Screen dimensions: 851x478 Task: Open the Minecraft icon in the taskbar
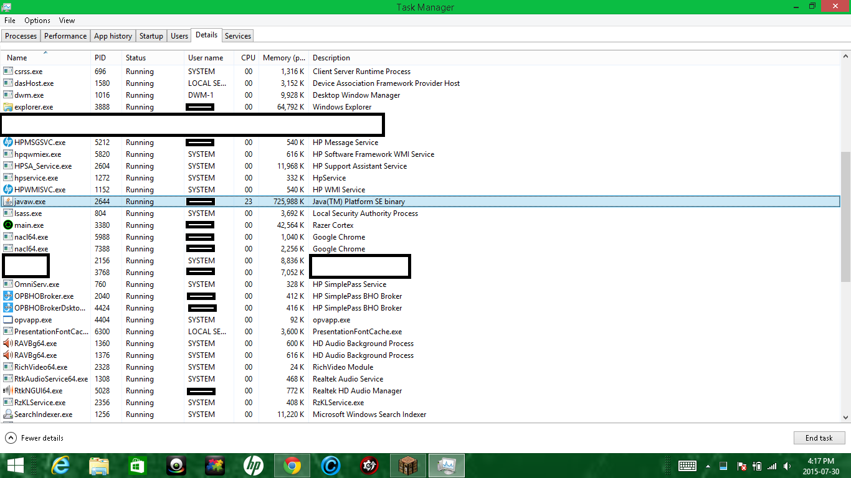407,465
